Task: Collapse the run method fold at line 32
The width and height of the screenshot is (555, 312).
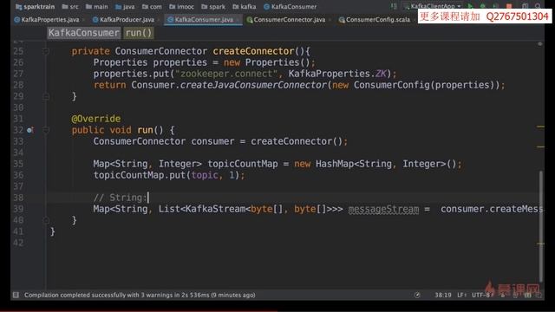Action: [x=46, y=130]
